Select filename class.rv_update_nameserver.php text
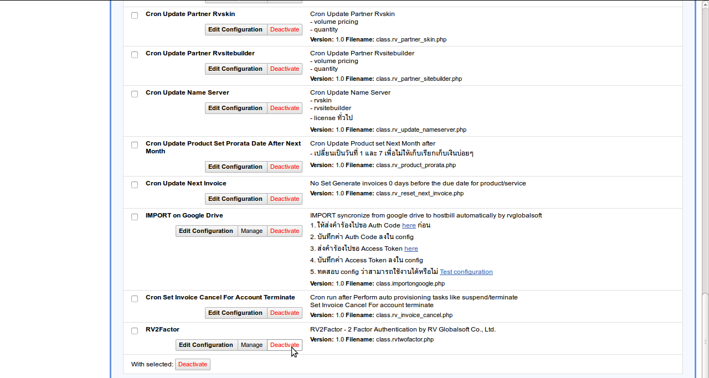The height and width of the screenshot is (378, 709). click(421, 130)
